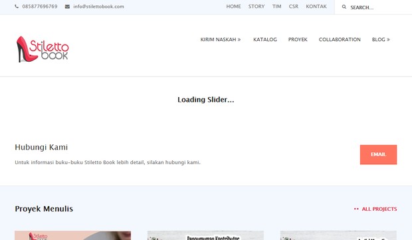This screenshot has height=240, width=412.
Task: Click the EMAIL button
Action: pos(378,154)
